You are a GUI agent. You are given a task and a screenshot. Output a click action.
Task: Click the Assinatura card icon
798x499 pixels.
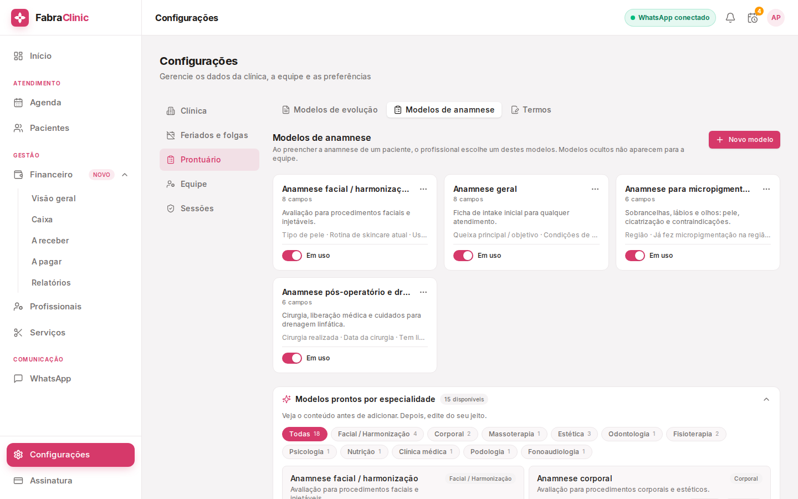click(18, 481)
